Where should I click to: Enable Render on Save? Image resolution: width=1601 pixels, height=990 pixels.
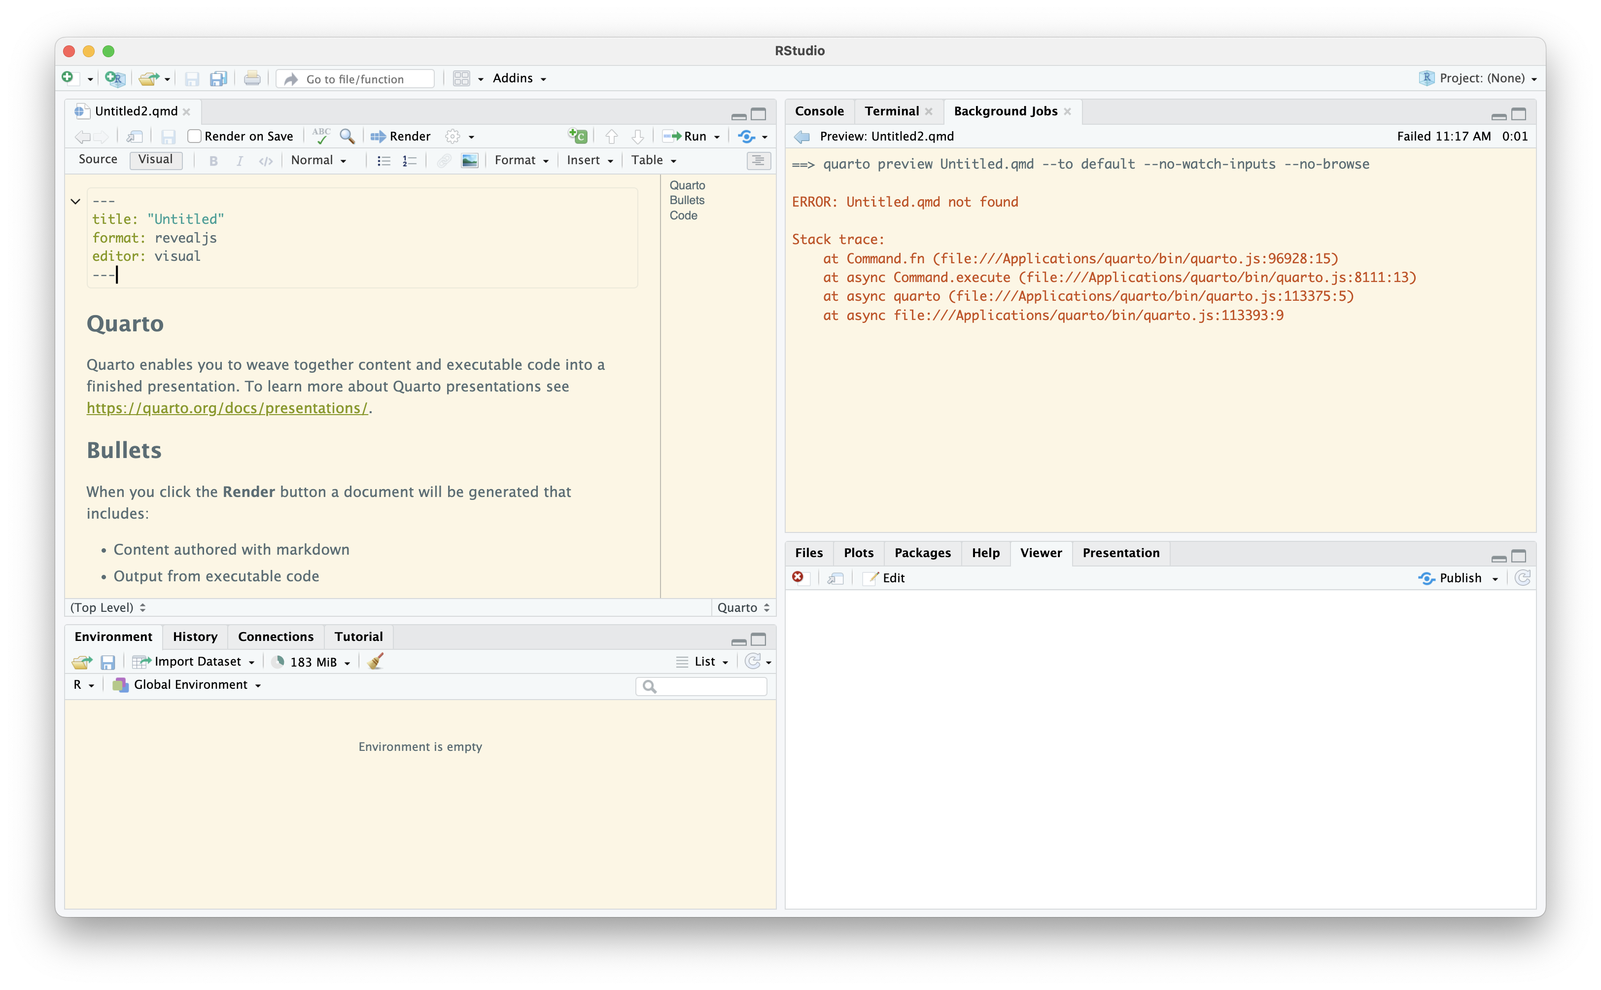tap(194, 136)
